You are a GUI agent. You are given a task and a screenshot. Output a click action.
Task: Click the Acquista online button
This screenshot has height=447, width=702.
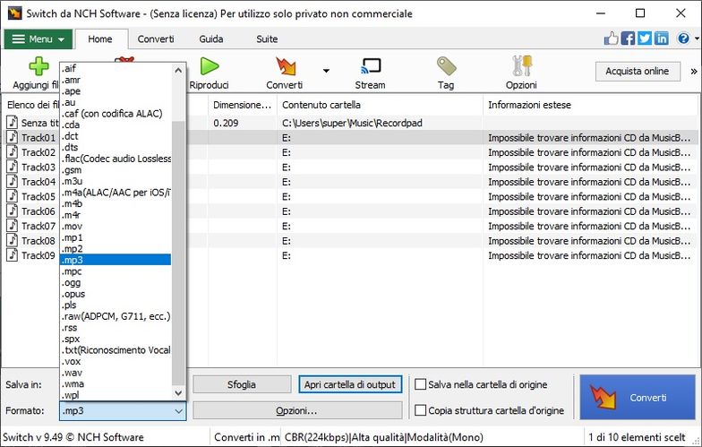pos(638,72)
